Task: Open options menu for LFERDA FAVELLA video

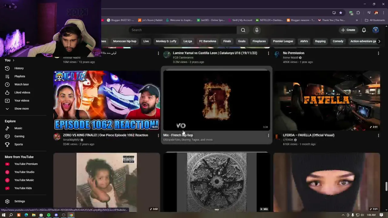Action: pos(378,135)
